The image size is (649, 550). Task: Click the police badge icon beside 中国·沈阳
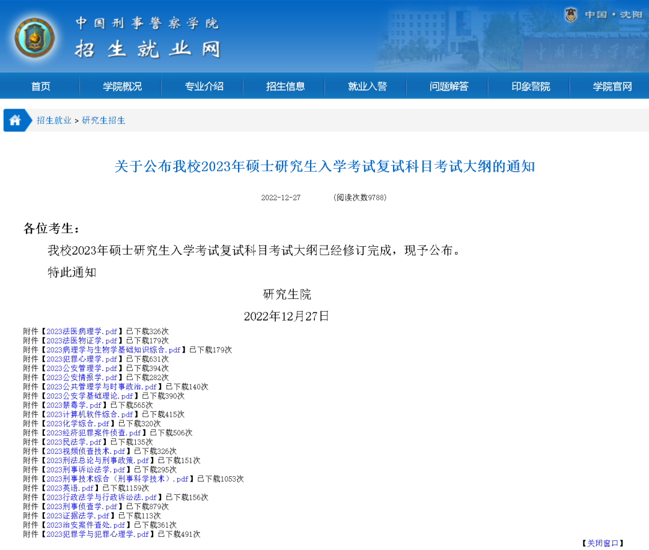click(x=571, y=15)
